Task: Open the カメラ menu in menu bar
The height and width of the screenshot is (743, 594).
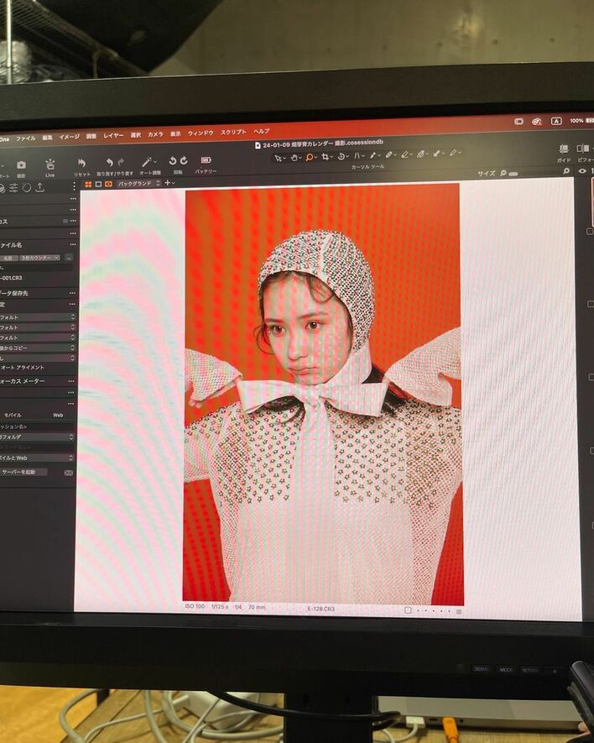Action: [x=155, y=134]
